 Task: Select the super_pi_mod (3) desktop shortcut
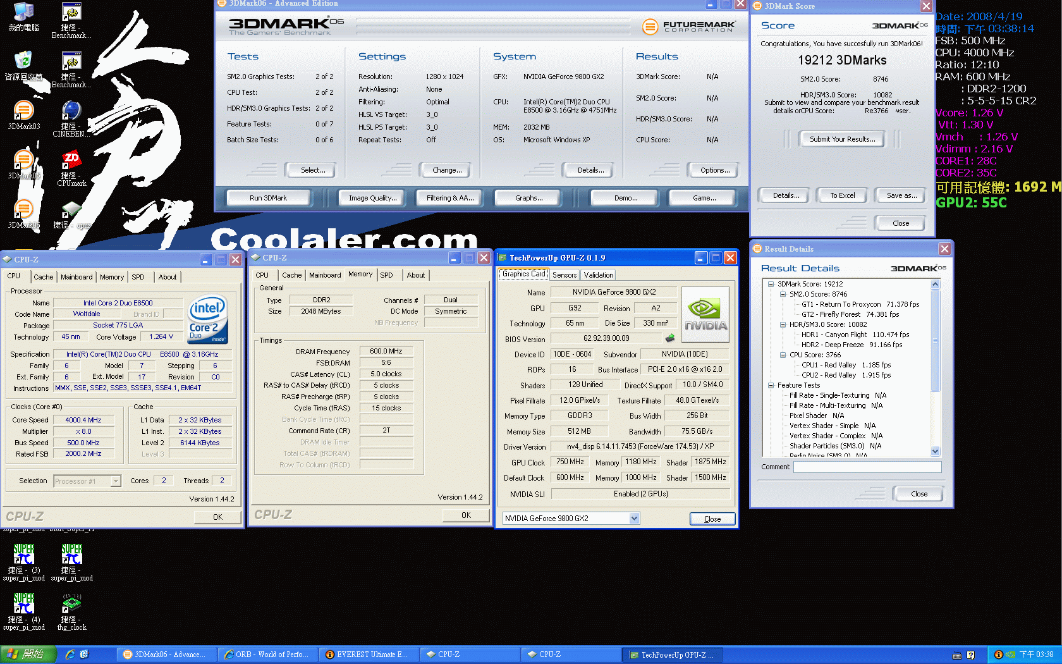[23, 563]
